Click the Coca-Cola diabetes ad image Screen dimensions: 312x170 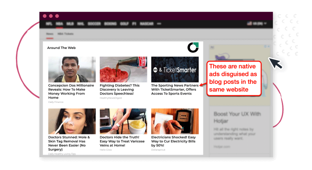click(123, 69)
